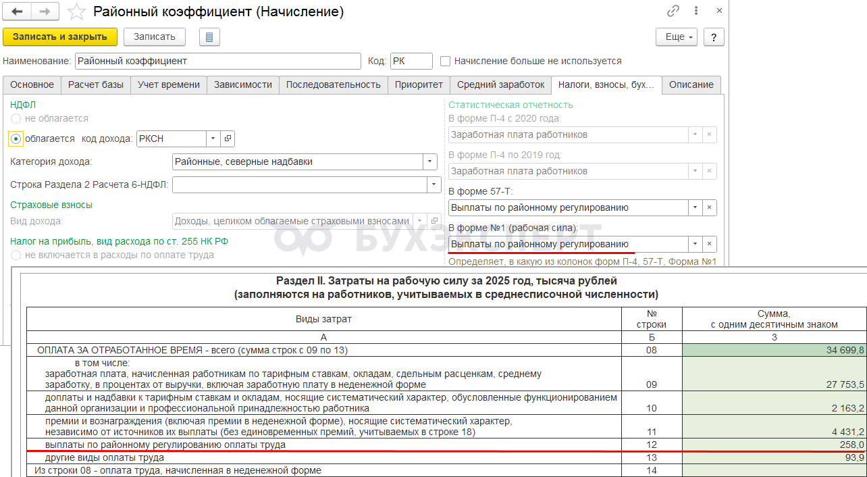
Task: Switch to the Последовательность tab
Action: [334, 84]
